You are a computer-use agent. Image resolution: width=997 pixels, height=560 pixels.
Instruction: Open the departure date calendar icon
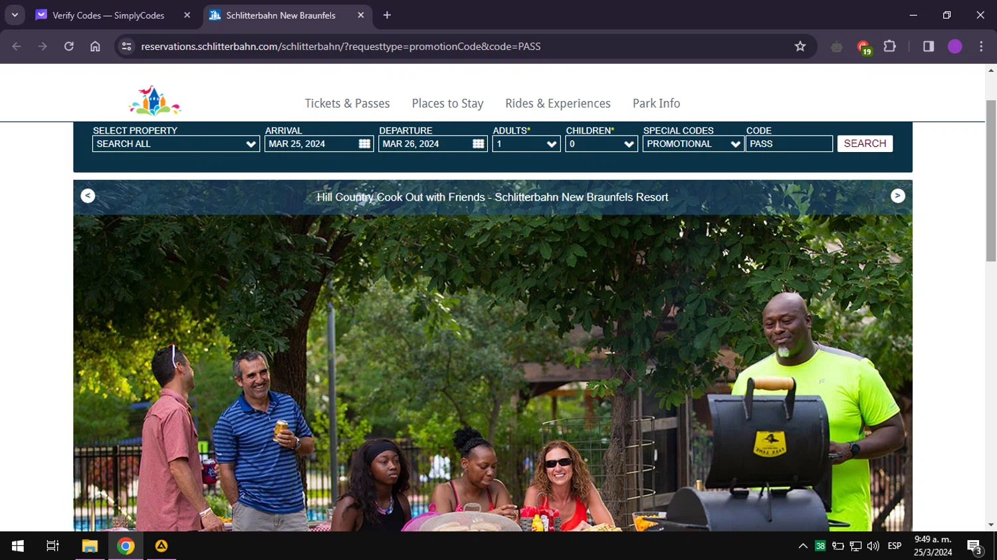(x=479, y=143)
